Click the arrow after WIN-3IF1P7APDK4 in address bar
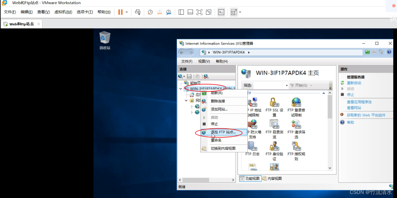This screenshot has width=397, height=198. click(249, 52)
